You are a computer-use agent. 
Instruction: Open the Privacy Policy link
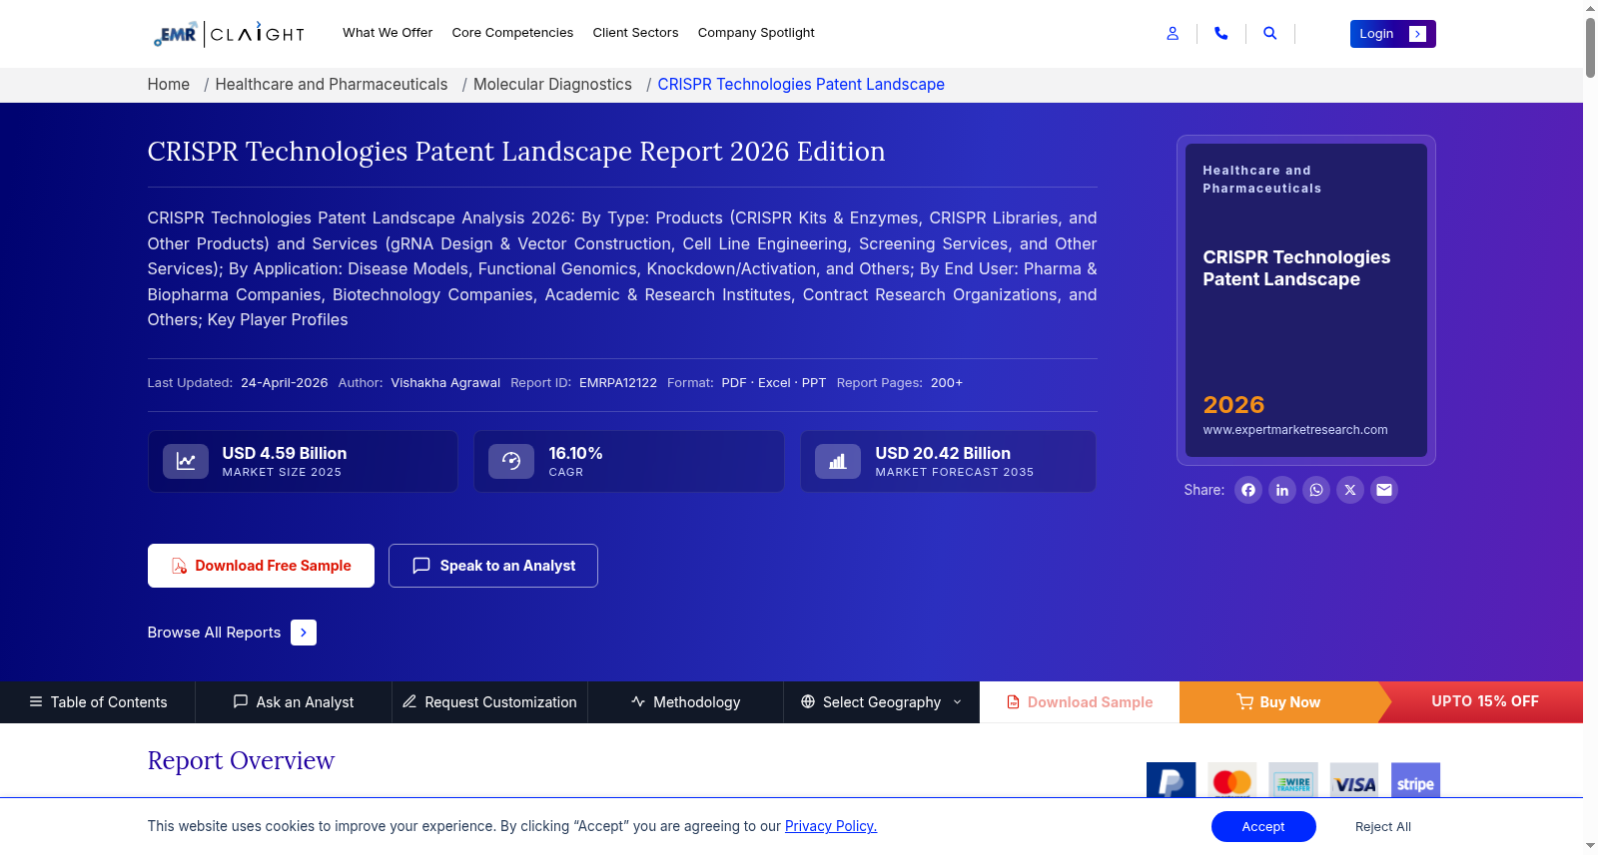coord(831,826)
